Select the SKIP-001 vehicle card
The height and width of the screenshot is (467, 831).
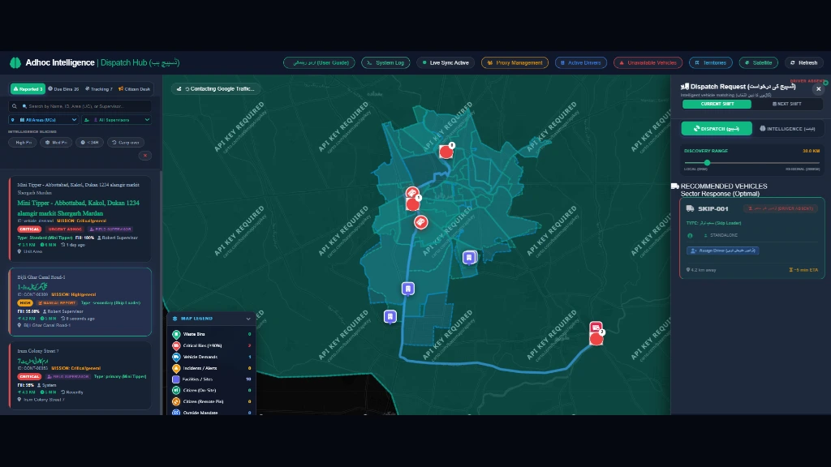click(x=752, y=238)
